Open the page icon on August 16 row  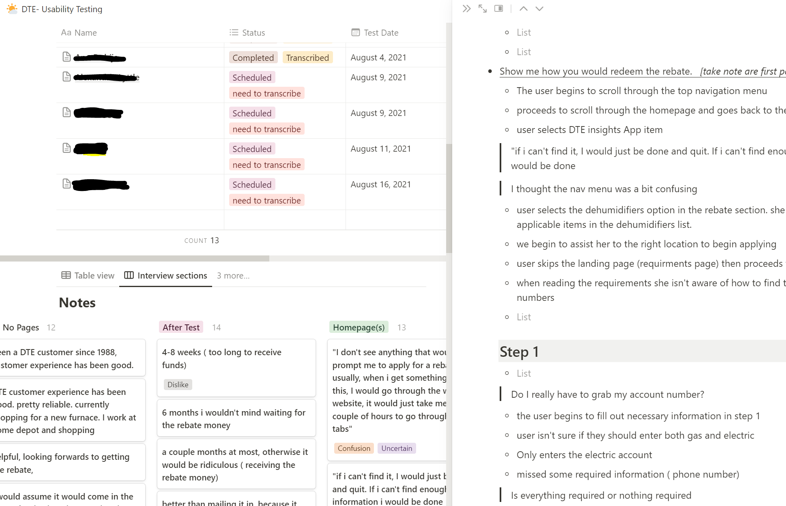click(67, 184)
